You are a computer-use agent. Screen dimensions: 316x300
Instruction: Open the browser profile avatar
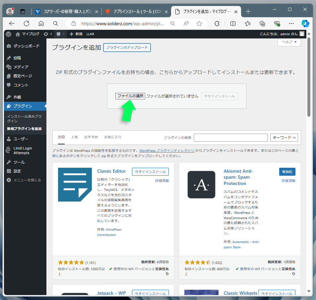tap(10, 12)
